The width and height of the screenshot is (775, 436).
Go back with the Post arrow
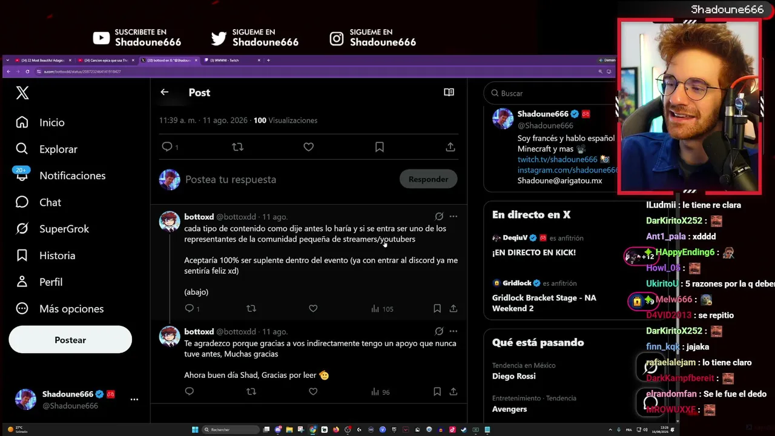tap(165, 92)
